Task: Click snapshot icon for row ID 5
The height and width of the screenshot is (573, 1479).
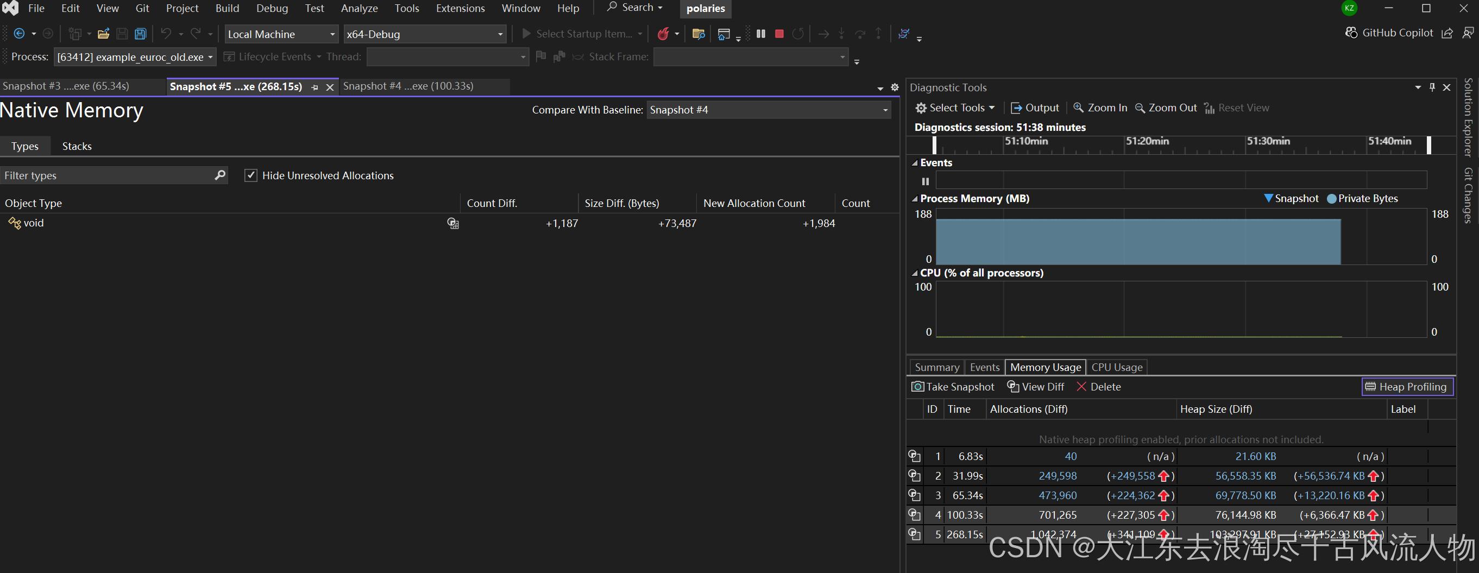Action: pos(915,534)
